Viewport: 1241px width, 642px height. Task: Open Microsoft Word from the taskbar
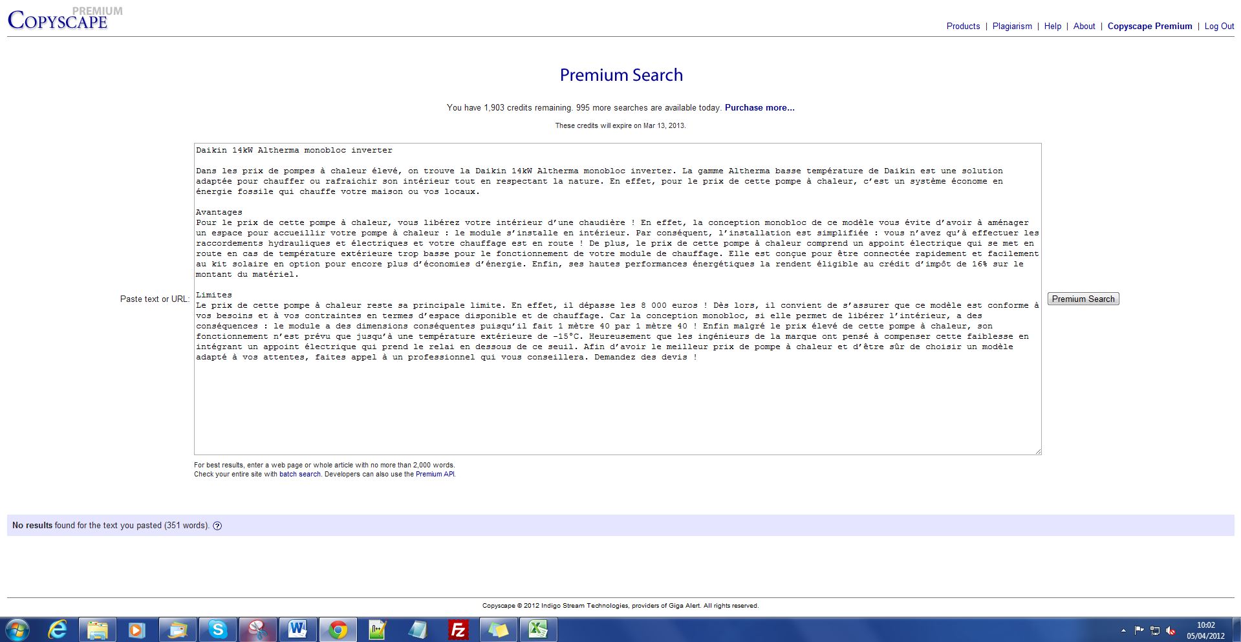[297, 629]
